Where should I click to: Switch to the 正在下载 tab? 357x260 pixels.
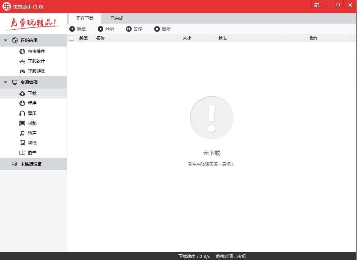pos(85,18)
